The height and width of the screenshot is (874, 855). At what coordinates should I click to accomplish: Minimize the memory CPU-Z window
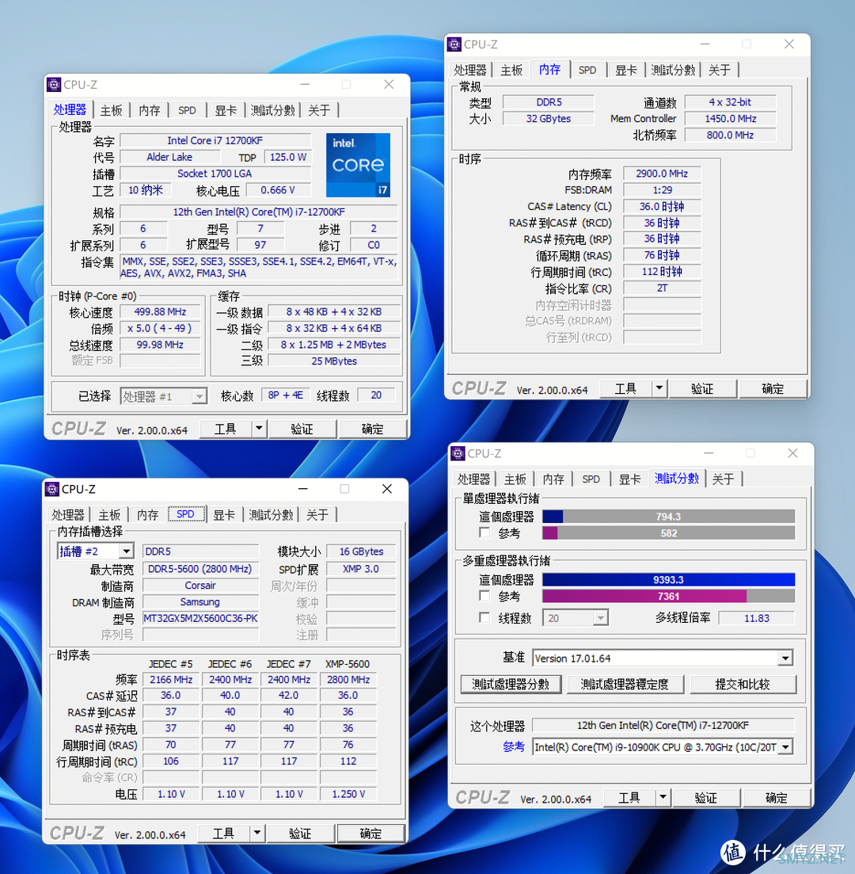click(705, 44)
